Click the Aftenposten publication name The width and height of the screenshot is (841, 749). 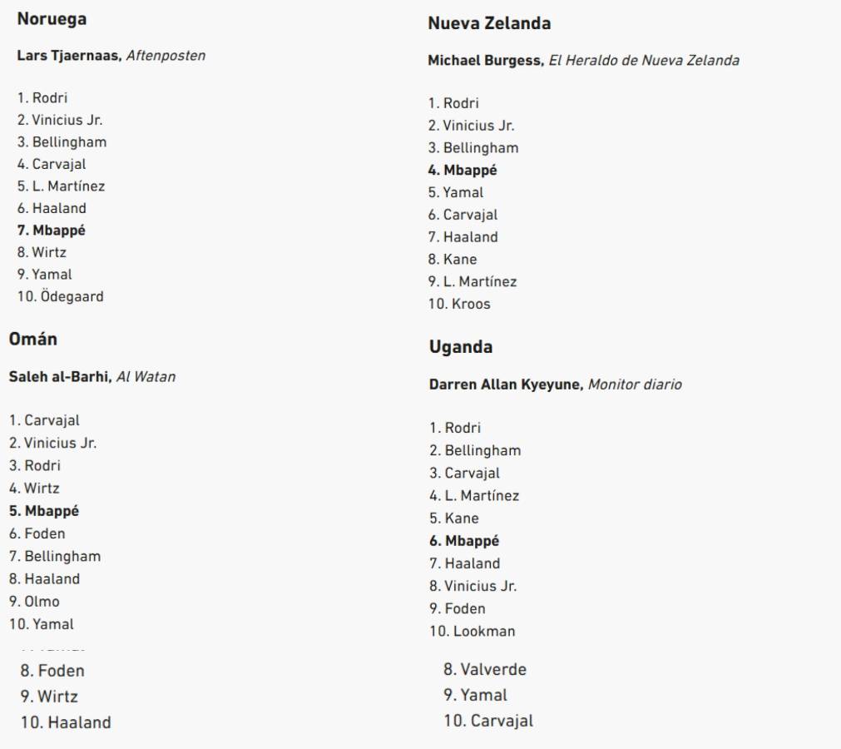pyautogui.click(x=165, y=56)
